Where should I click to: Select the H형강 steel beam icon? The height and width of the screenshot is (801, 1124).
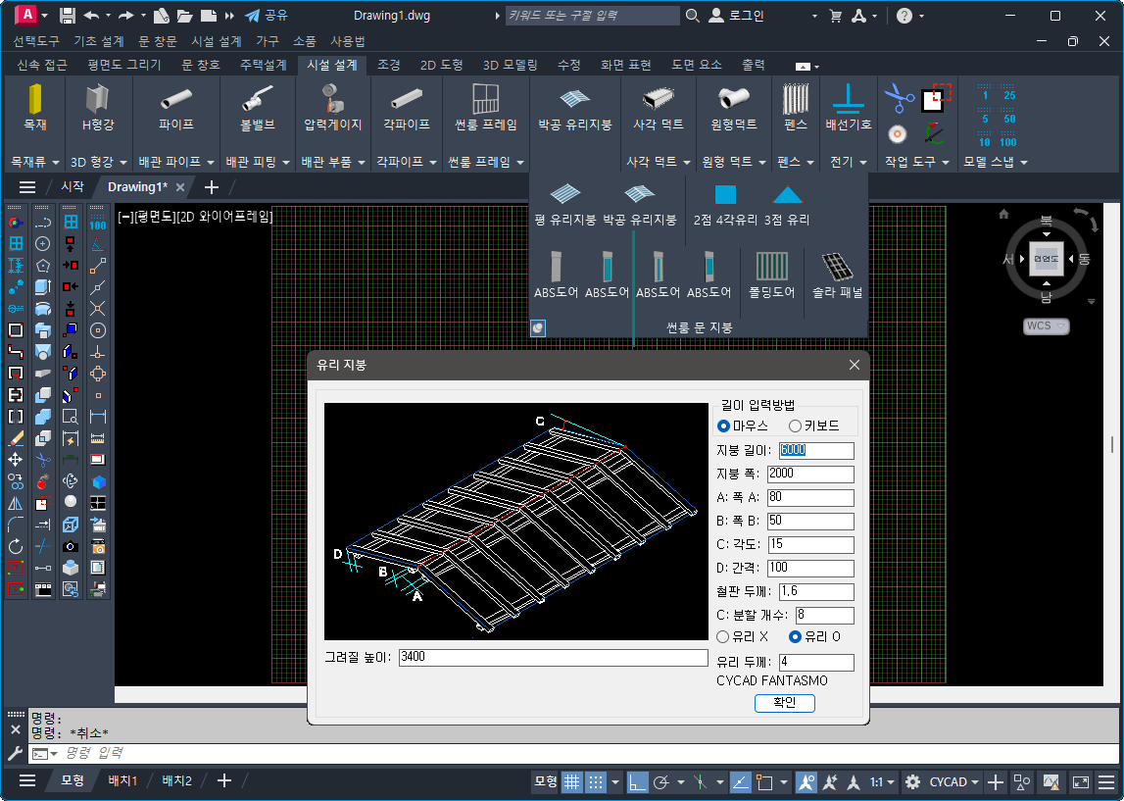pos(98,99)
